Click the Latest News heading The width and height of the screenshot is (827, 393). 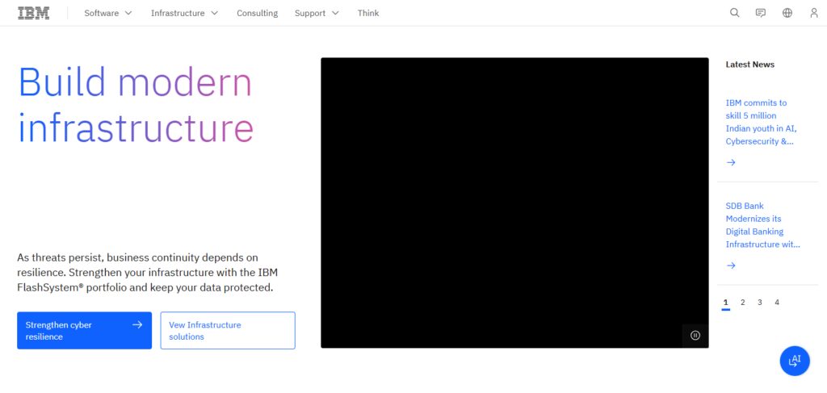click(750, 65)
